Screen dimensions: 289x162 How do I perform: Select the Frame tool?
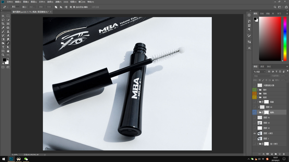8,24
